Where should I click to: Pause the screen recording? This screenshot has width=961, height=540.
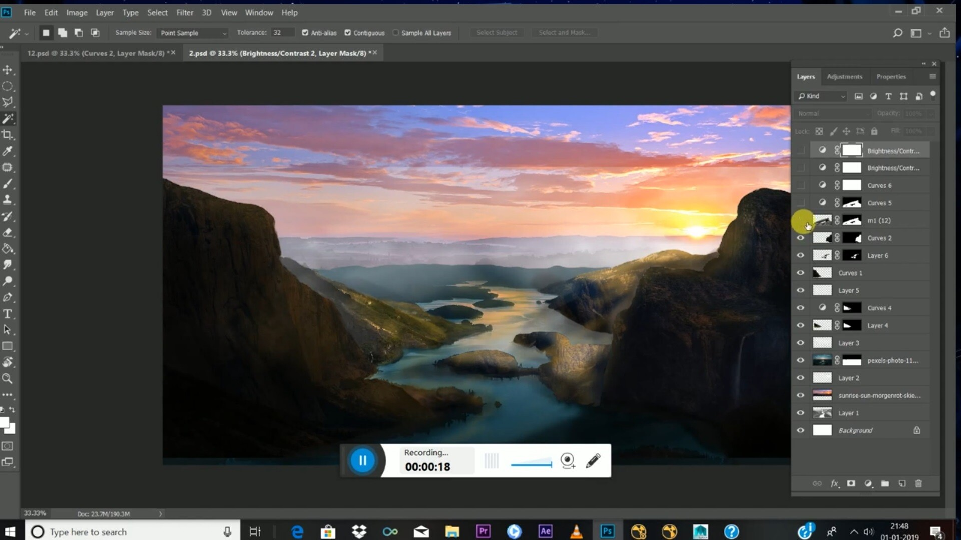pos(362,460)
